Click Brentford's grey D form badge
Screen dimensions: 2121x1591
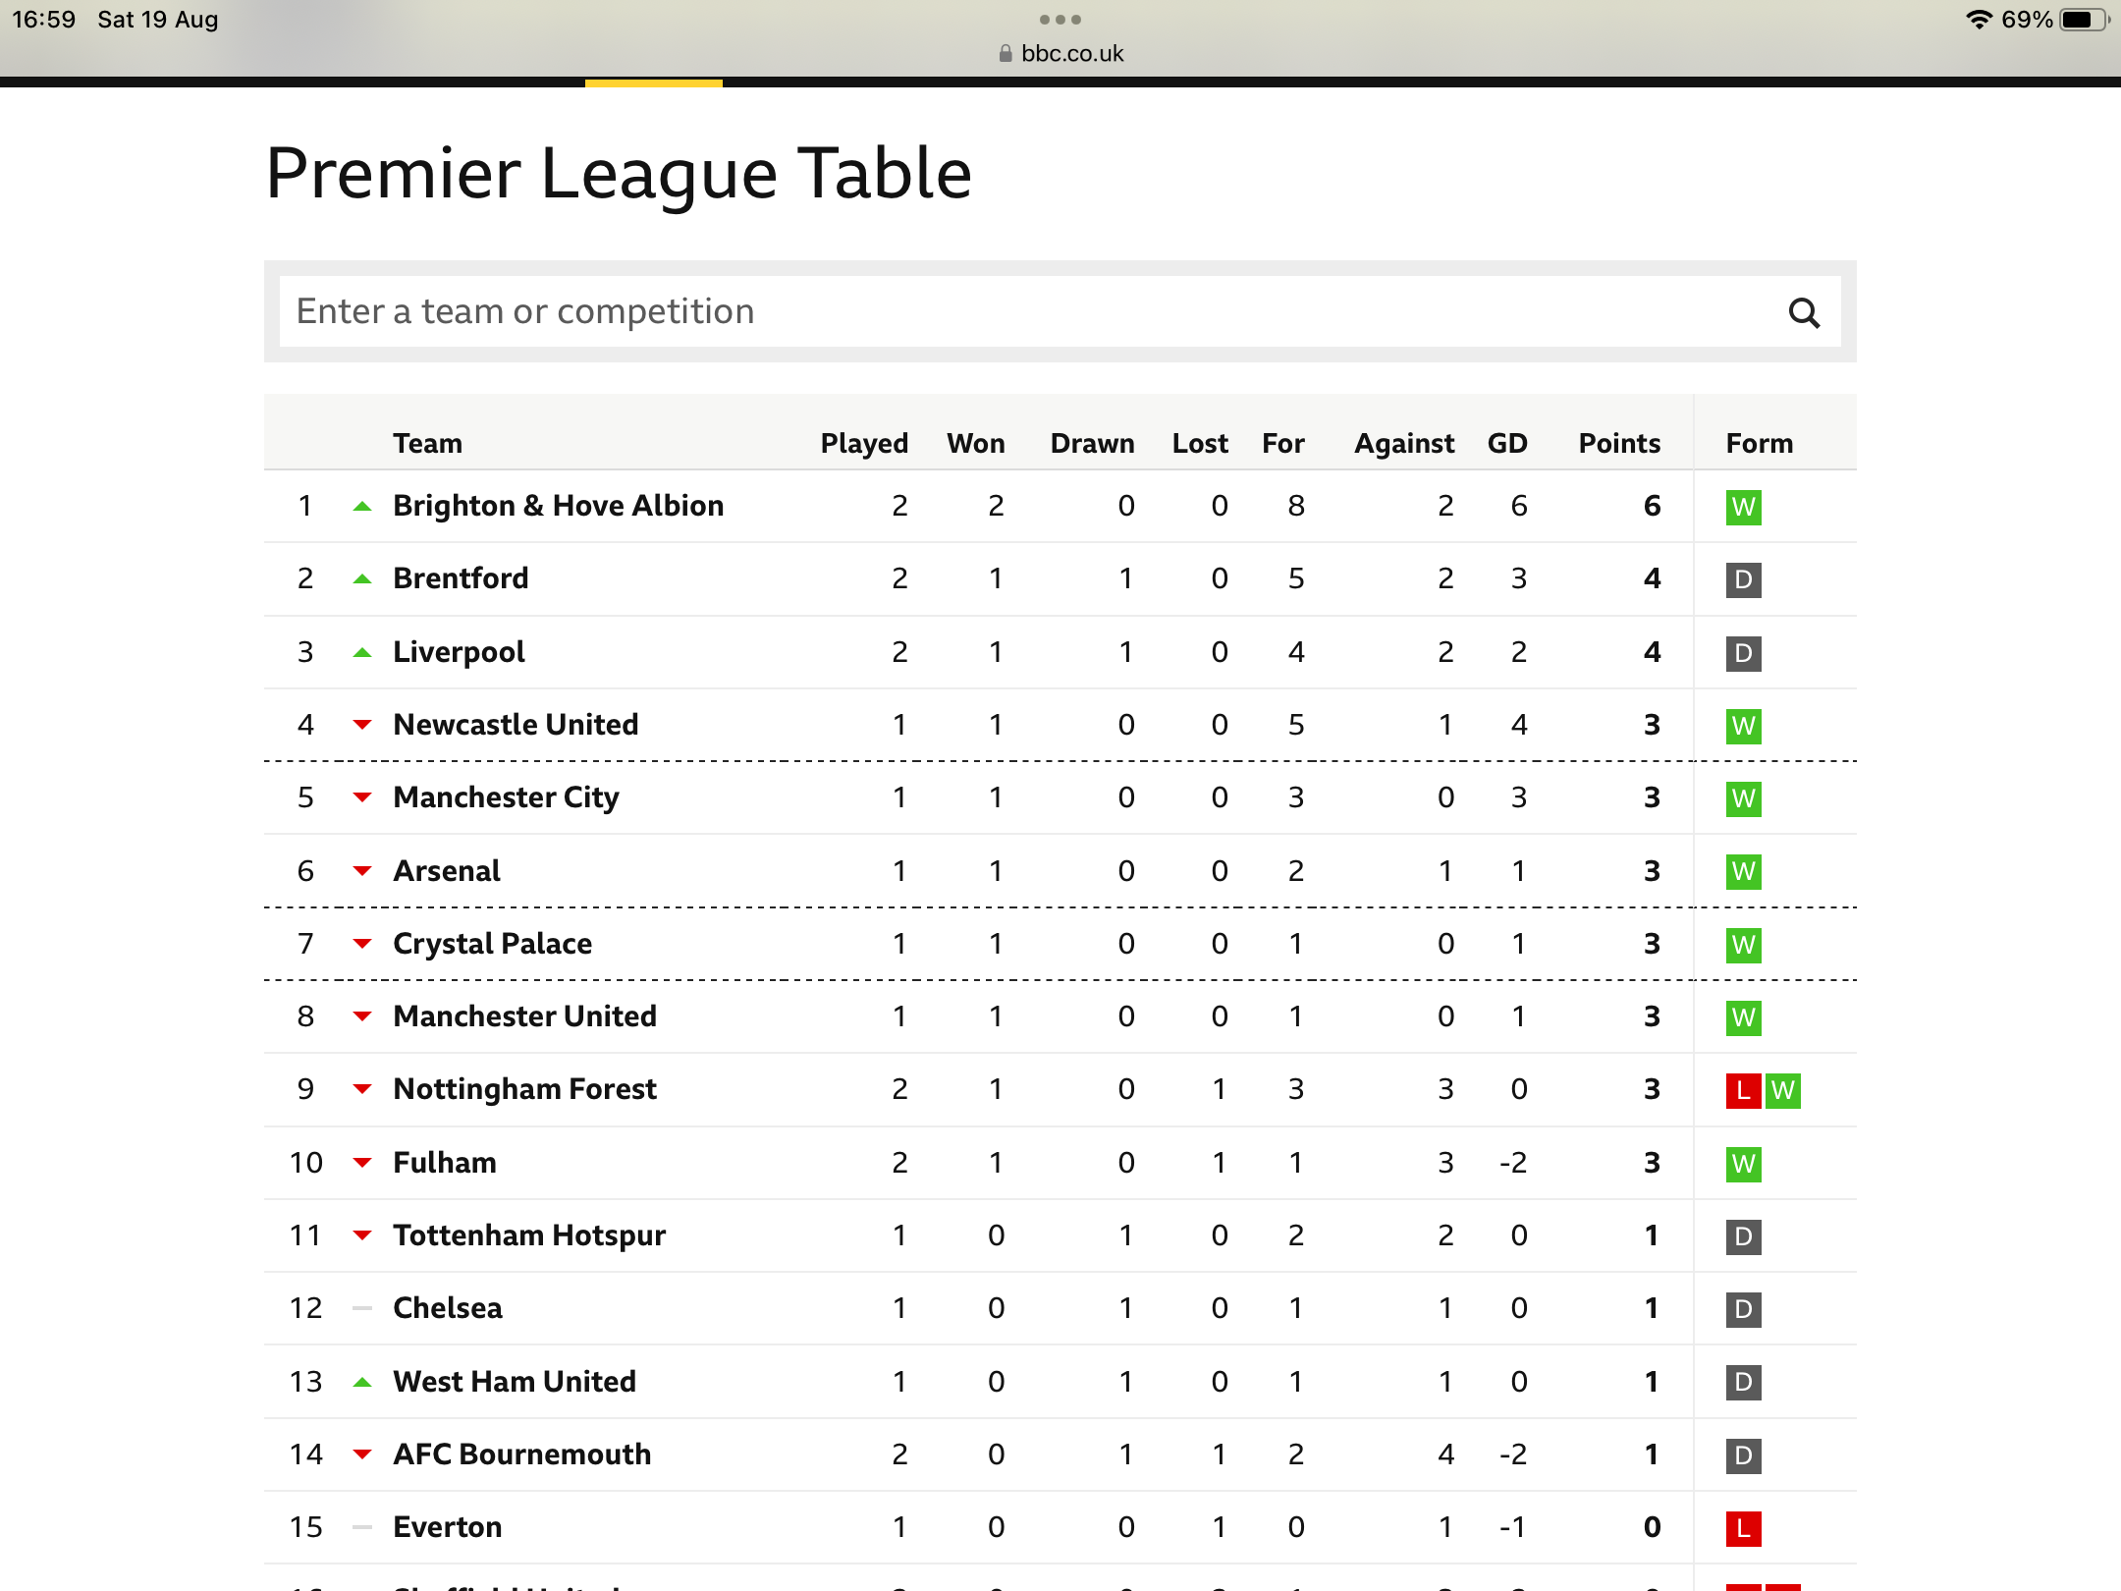click(1743, 579)
